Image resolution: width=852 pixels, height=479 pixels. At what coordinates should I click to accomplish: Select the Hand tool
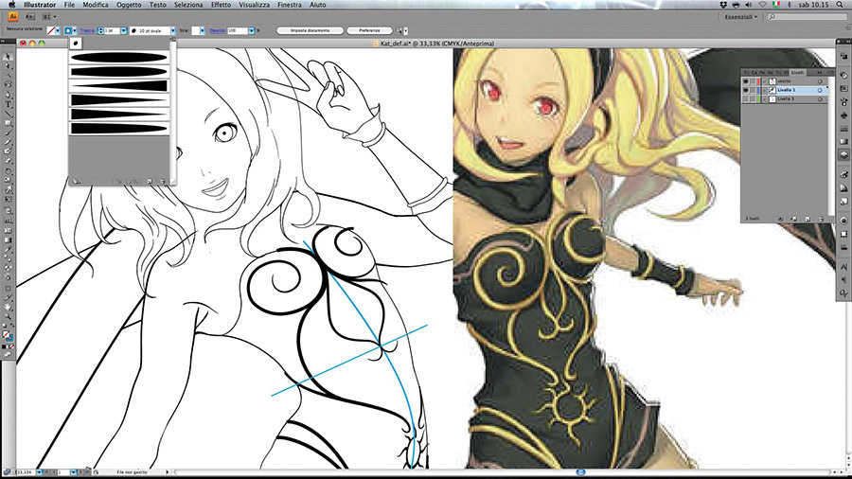[8, 308]
